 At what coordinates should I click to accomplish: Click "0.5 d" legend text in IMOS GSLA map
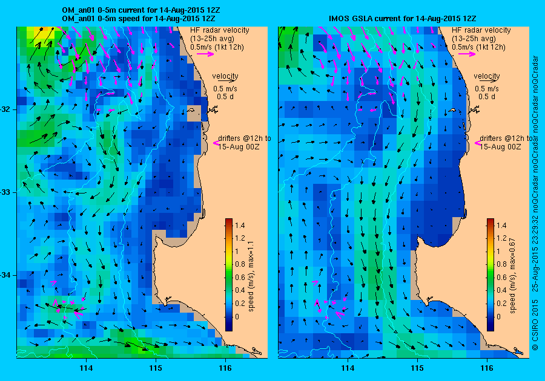point(487,97)
